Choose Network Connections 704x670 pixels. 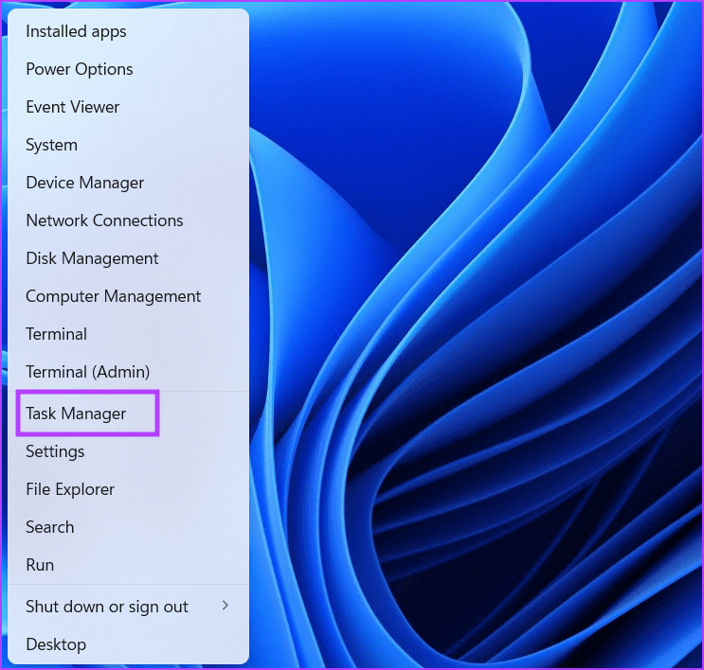coord(104,220)
